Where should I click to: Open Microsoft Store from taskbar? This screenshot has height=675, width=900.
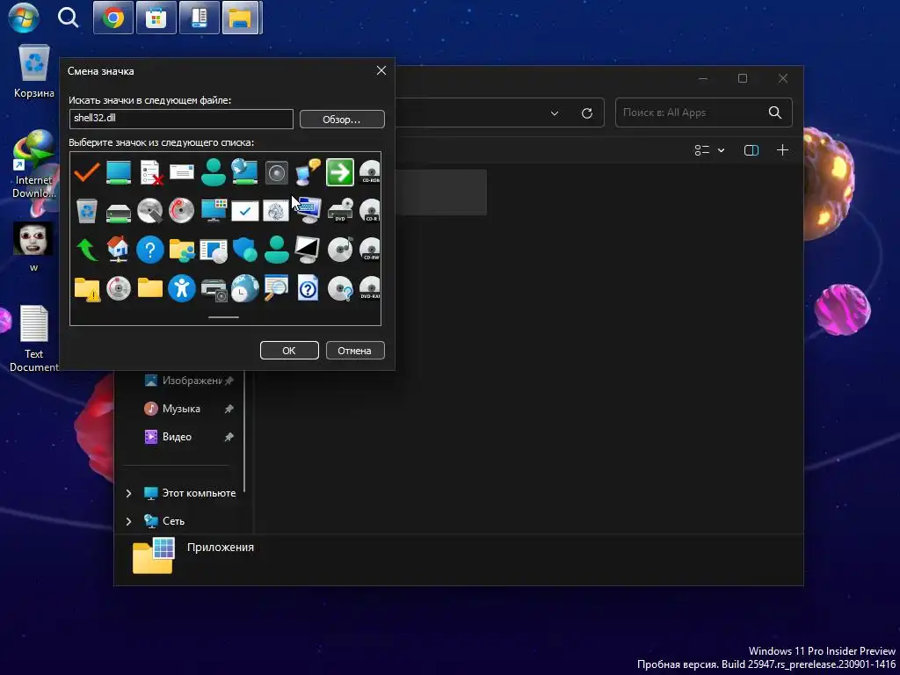pos(156,18)
